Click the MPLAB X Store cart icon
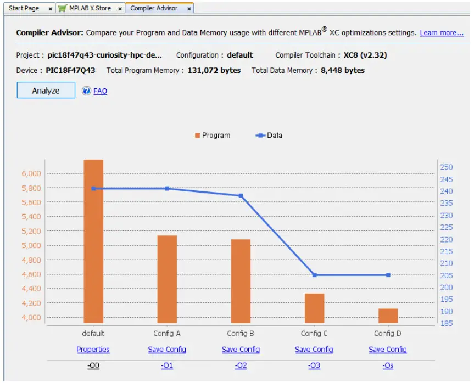 pos(62,8)
